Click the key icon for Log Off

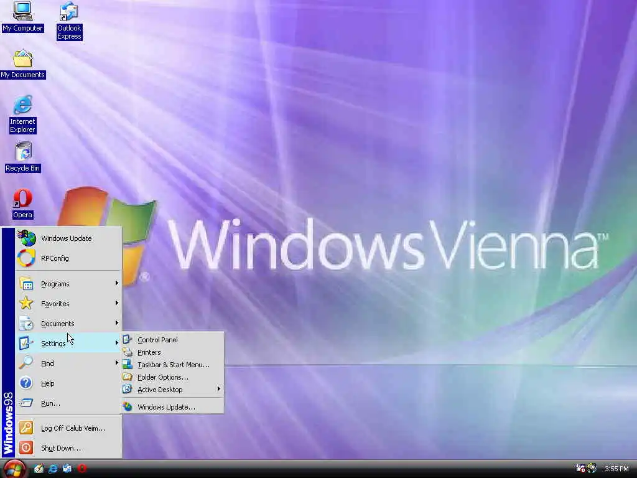(x=26, y=428)
